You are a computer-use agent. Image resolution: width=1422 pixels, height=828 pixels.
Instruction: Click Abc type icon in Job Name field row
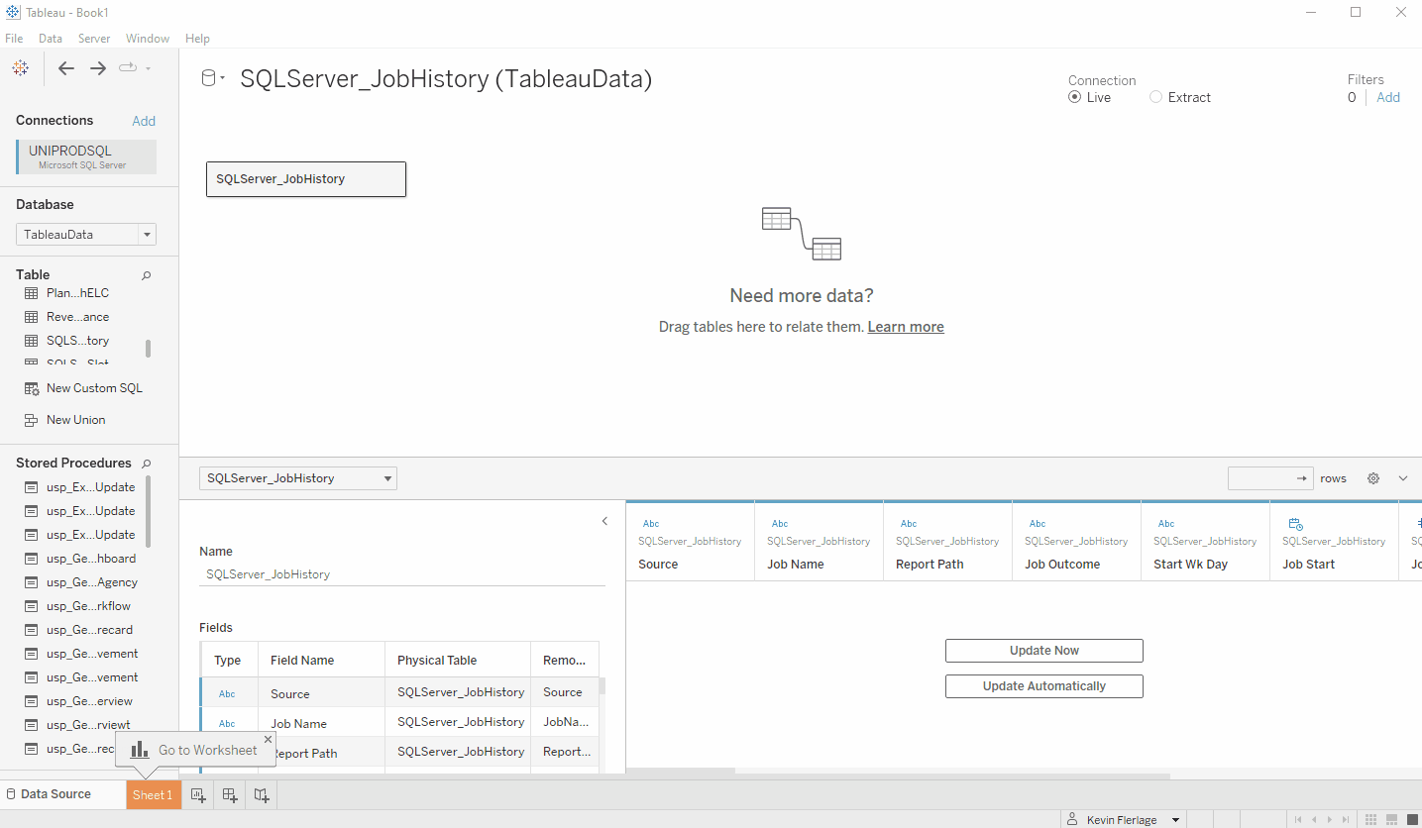click(227, 724)
